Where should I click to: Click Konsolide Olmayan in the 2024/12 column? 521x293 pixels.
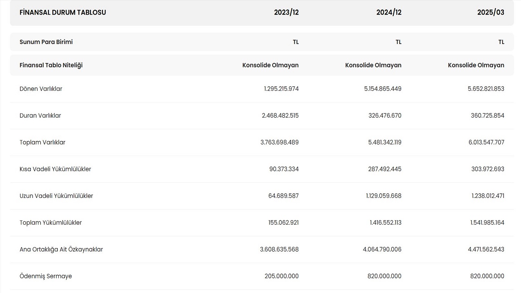tap(373, 65)
